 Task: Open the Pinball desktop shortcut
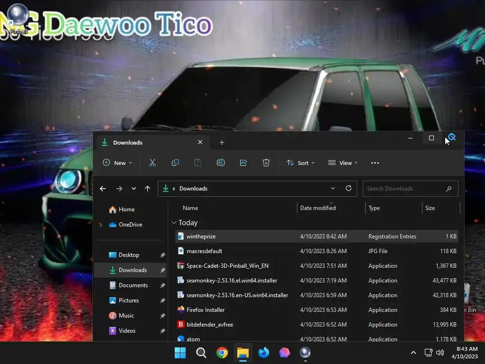click(18, 18)
